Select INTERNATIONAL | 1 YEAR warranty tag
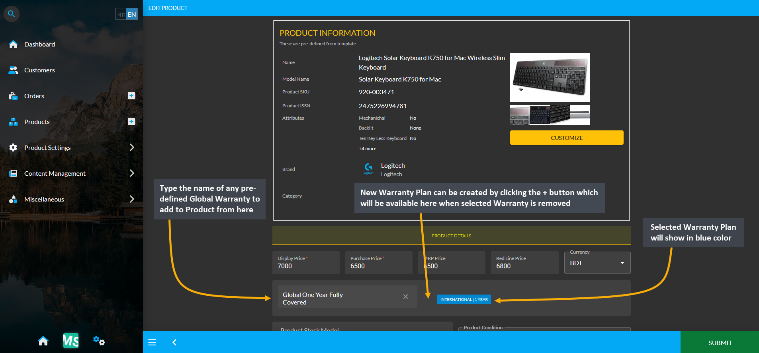Screen dimensions: 759x353 tap(464, 299)
